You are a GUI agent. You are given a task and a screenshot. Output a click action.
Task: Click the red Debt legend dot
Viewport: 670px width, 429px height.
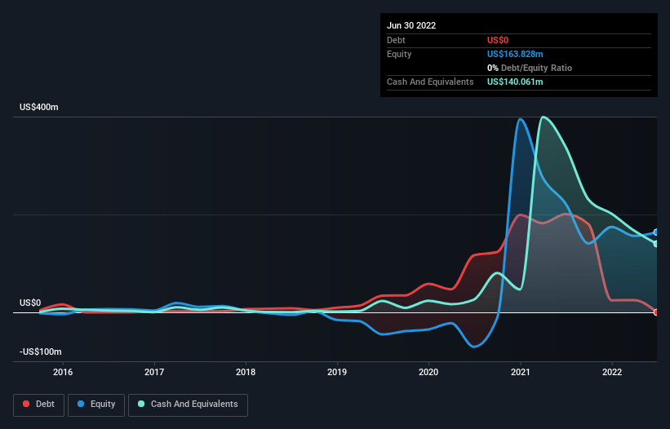click(26, 404)
